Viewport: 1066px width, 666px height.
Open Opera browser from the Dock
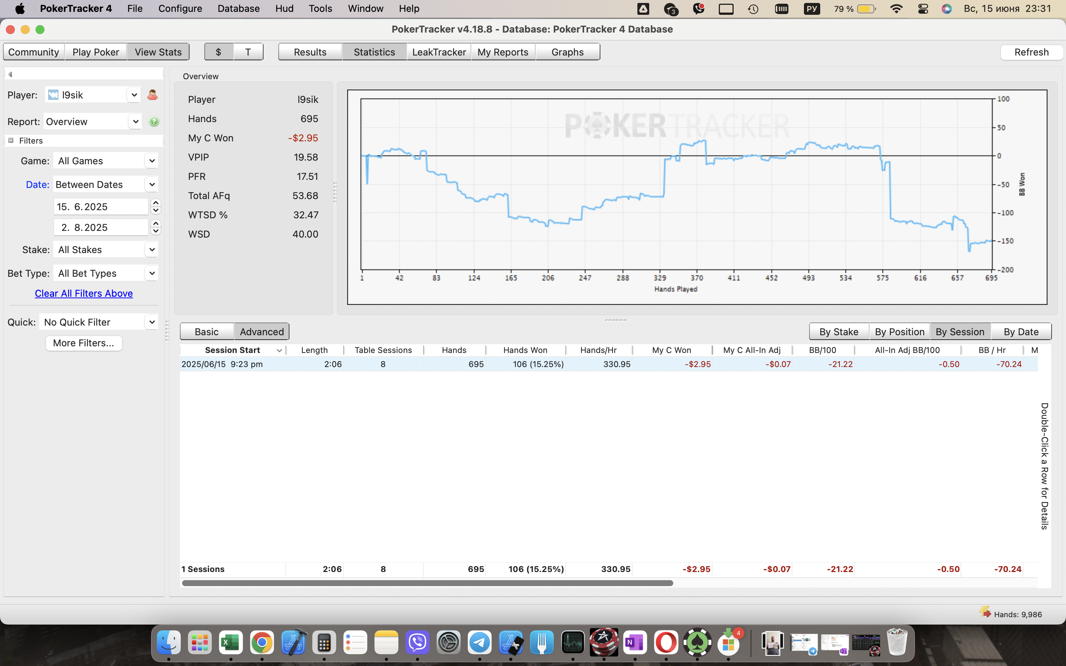click(x=666, y=643)
